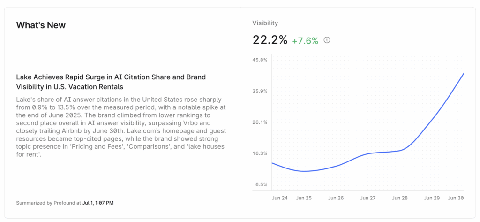Screen dimensions: 480x222
Task: Select Jun 30 on the chart axis
Action: [456, 198]
